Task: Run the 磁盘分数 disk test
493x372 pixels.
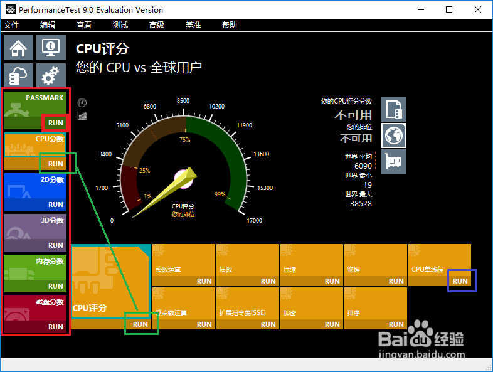Action: click(x=56, y=327)
